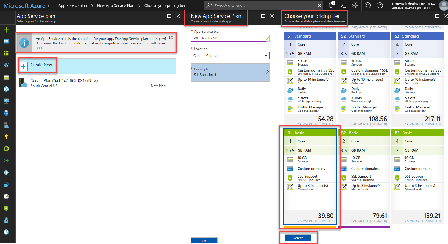This screenshot has height=244, width=448.
Task: Open Virtual networks arrows icon
Action: click(6, 161)
